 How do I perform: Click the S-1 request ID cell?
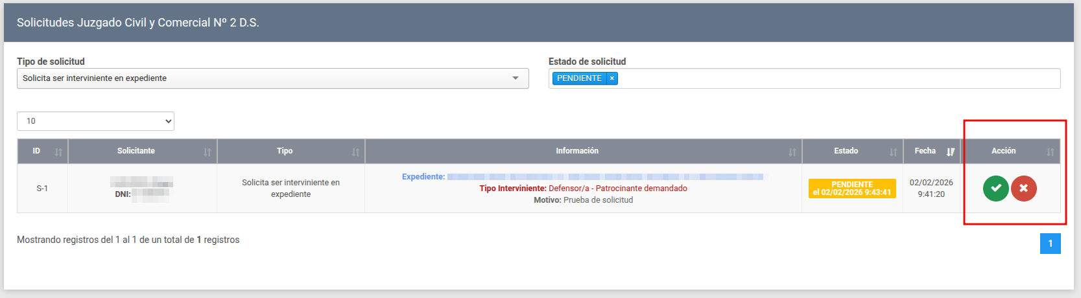coord(42,189)
